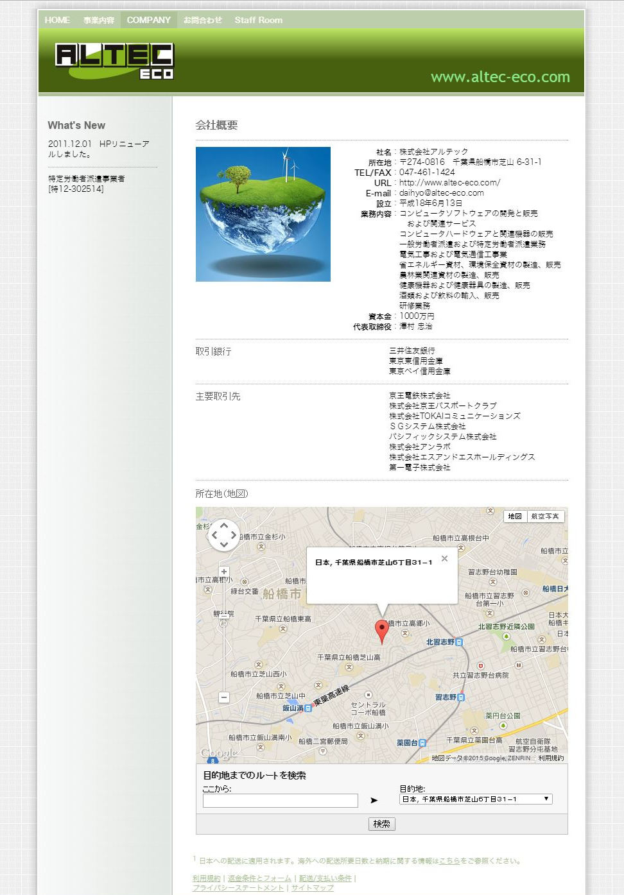Click the Google logo on the map

[x=218, y=753]
